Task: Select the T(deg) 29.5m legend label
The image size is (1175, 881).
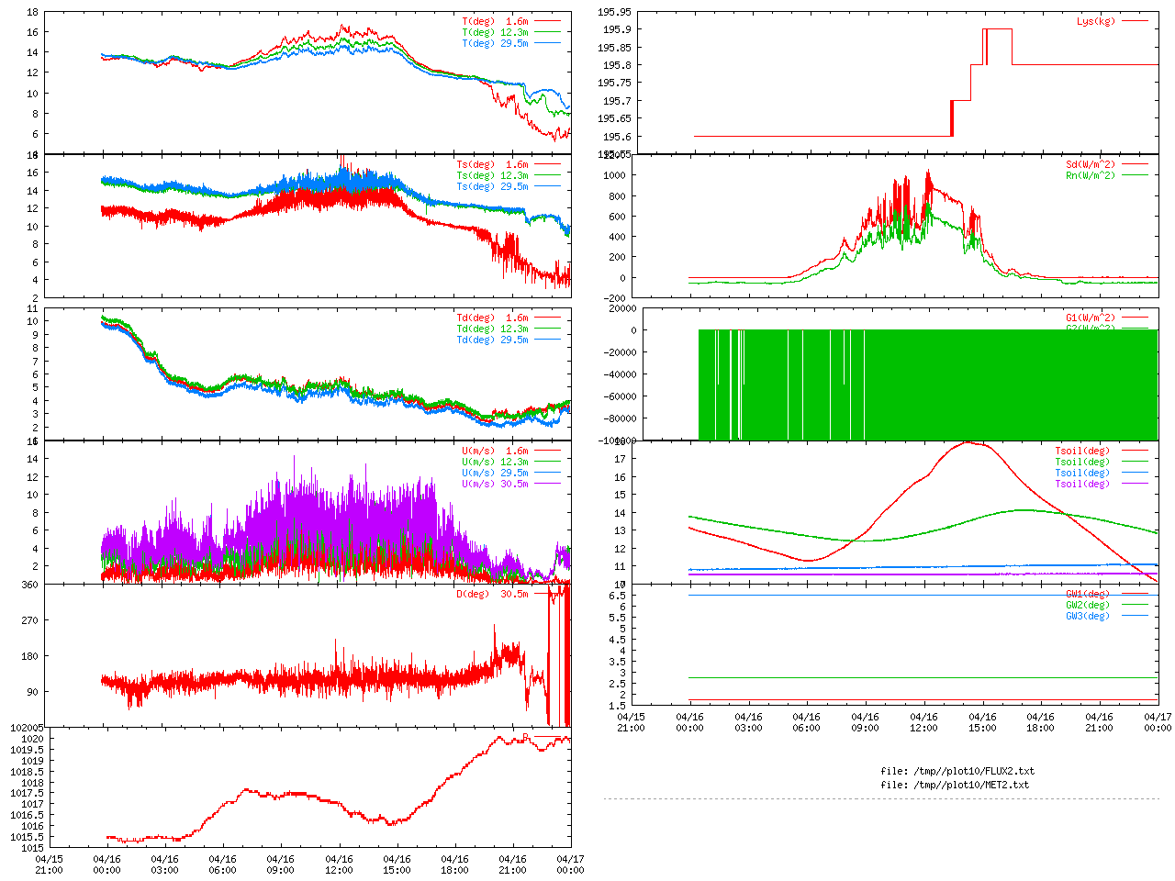Action: pyautogui.click(x=495, y=43)
